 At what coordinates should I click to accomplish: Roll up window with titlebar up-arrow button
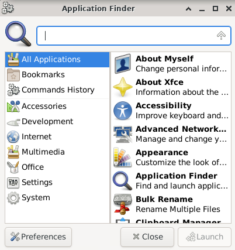188,9
